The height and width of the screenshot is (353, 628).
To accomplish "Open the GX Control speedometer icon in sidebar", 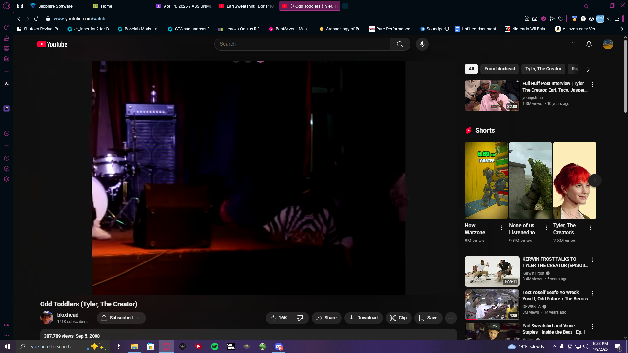I will (x=7, y=27).
